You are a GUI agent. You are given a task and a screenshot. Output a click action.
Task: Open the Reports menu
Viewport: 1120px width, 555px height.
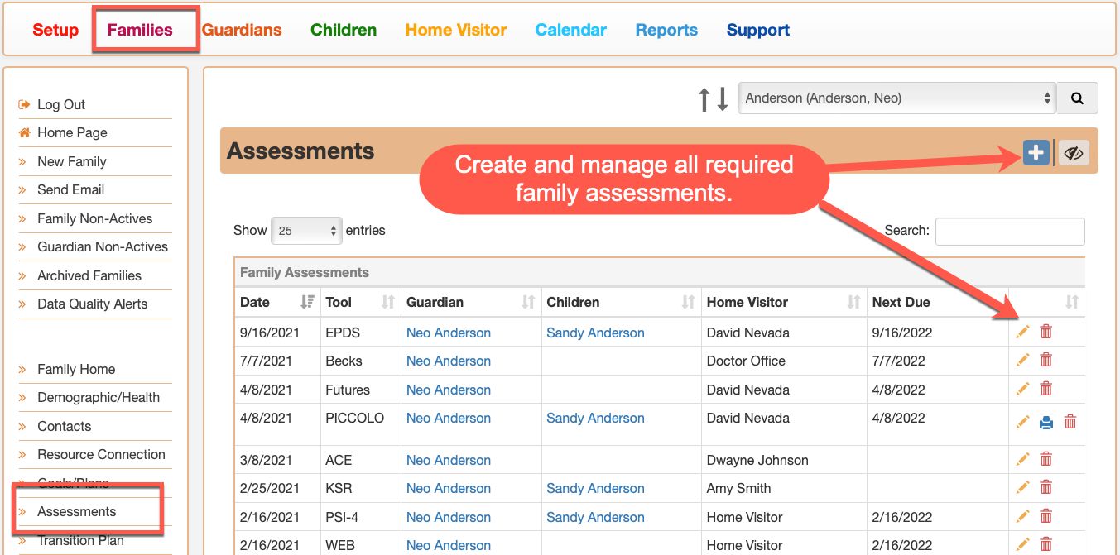[666, 30]
